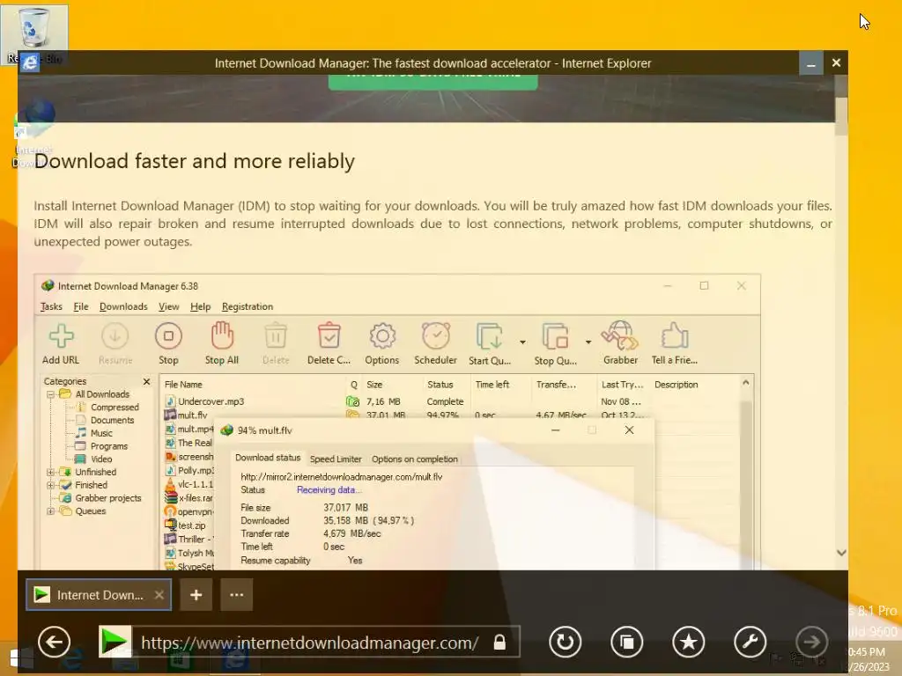Select the Grabber projects tree item
Image resolution: width=902 pixels, height=676 pixels.
[x=101, y=498]
